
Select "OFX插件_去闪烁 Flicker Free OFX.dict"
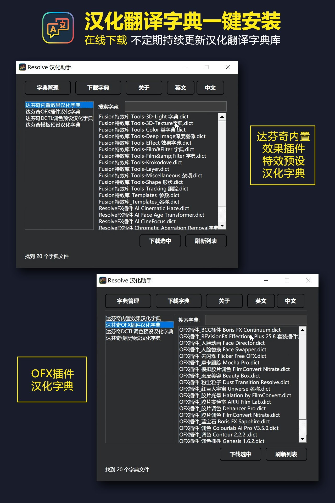pos(239,356)
